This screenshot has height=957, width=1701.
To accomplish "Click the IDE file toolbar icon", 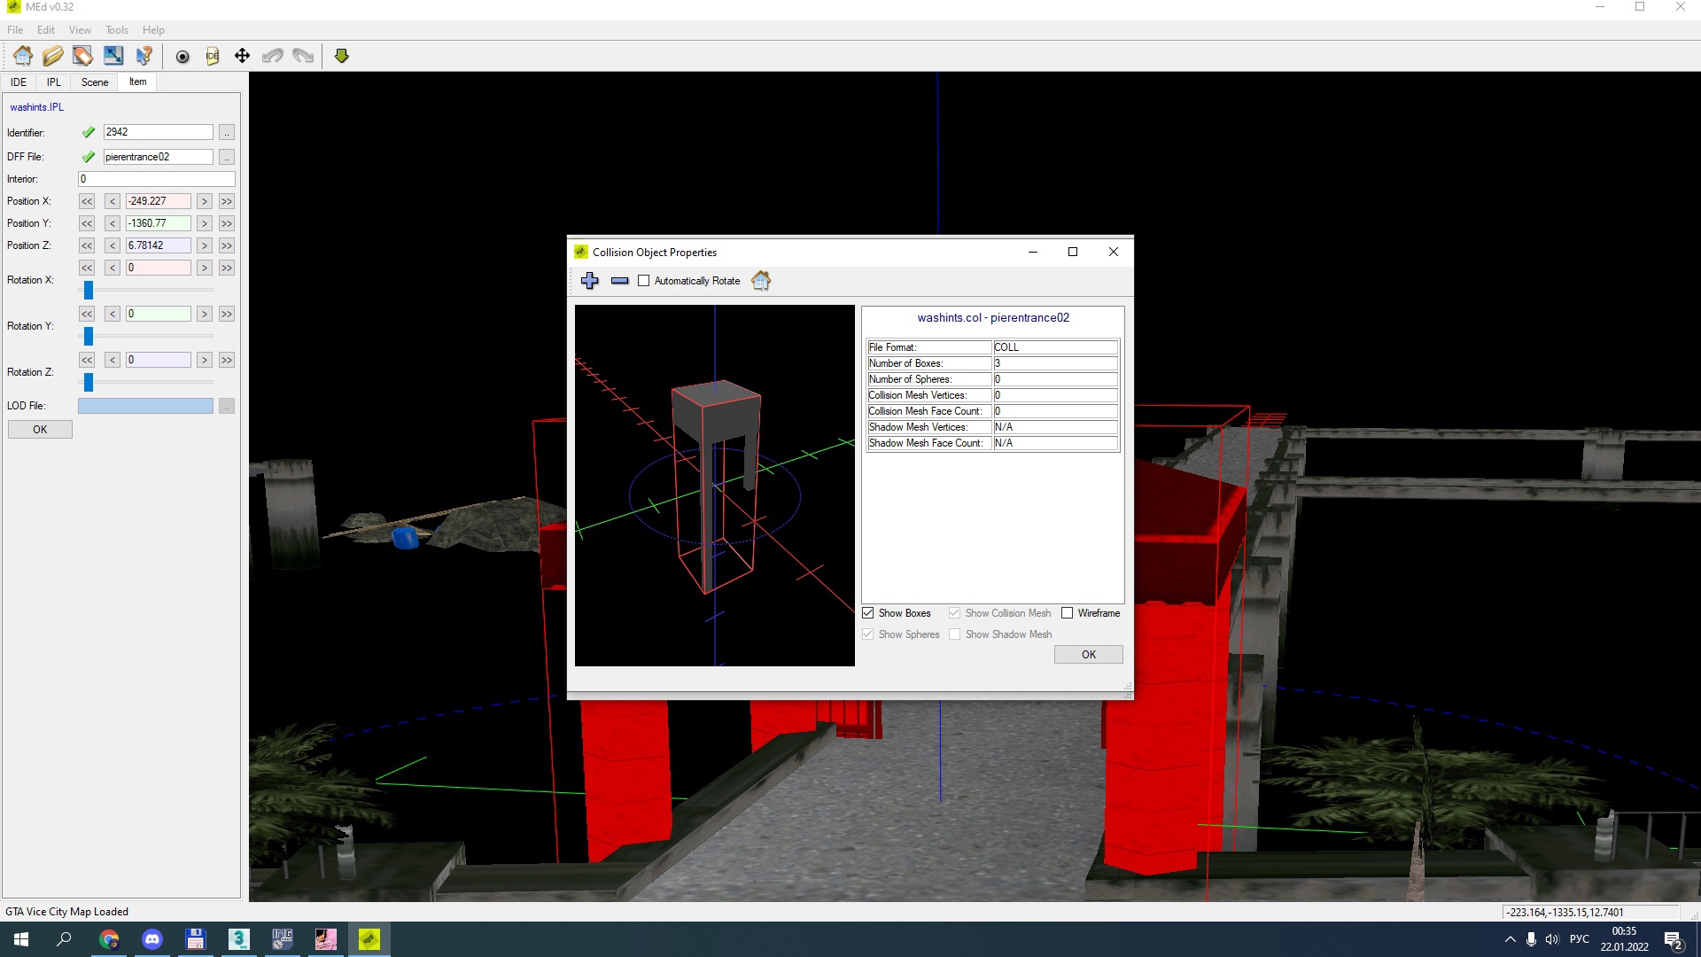I will point(213,55).
